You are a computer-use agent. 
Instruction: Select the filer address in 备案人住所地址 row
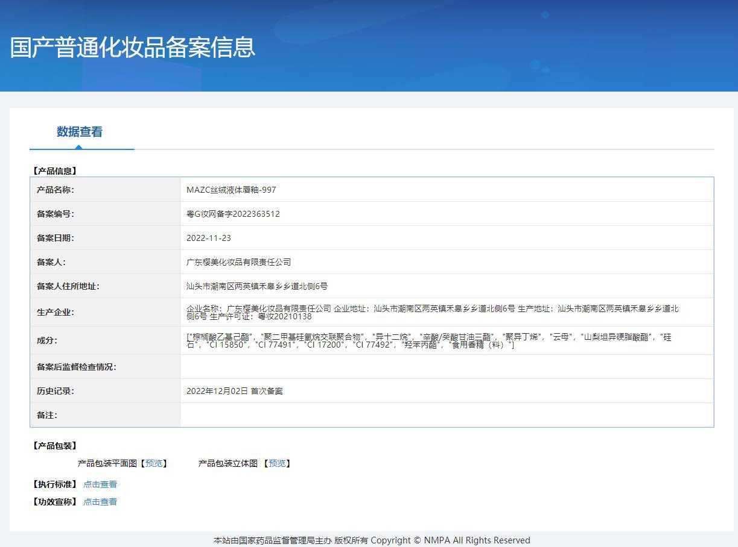257,286
